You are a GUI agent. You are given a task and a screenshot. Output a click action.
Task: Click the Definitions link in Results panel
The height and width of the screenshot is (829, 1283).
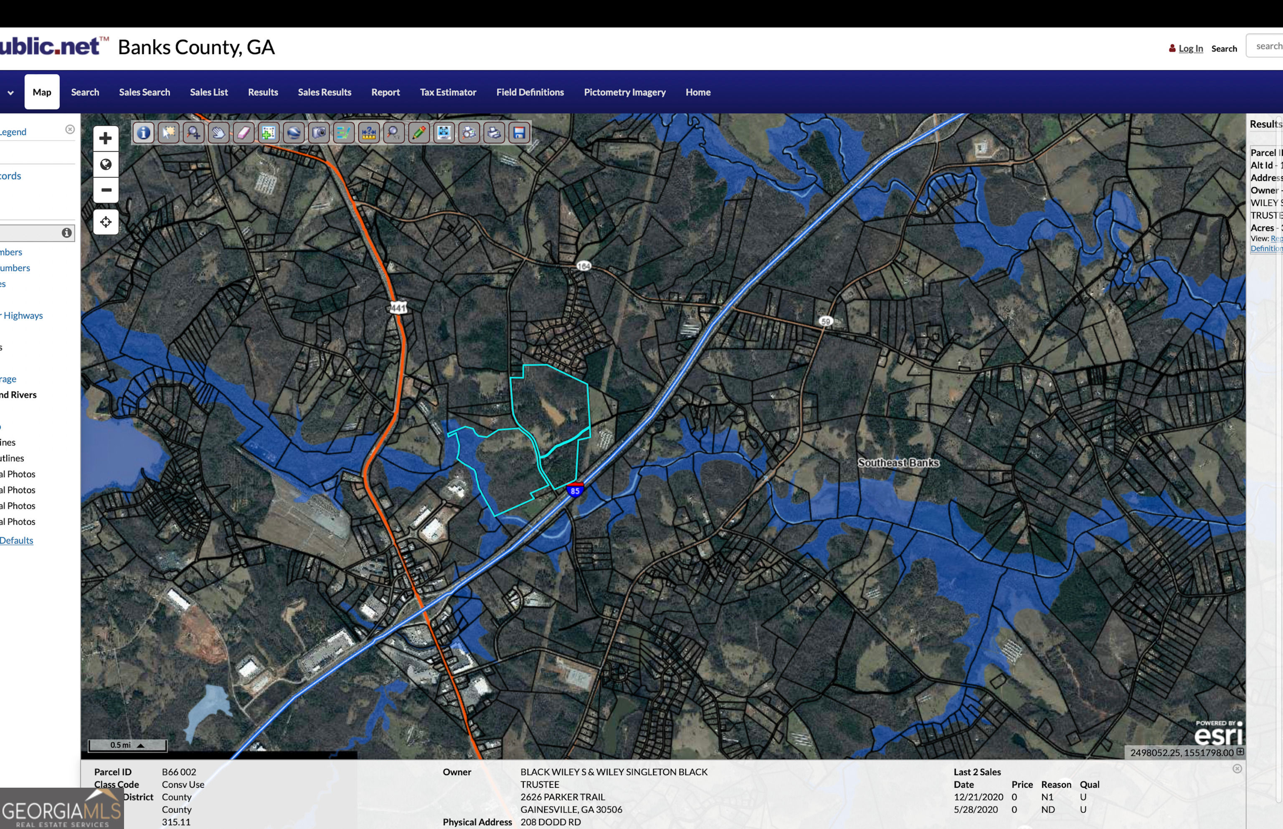tap(1266, 248)
